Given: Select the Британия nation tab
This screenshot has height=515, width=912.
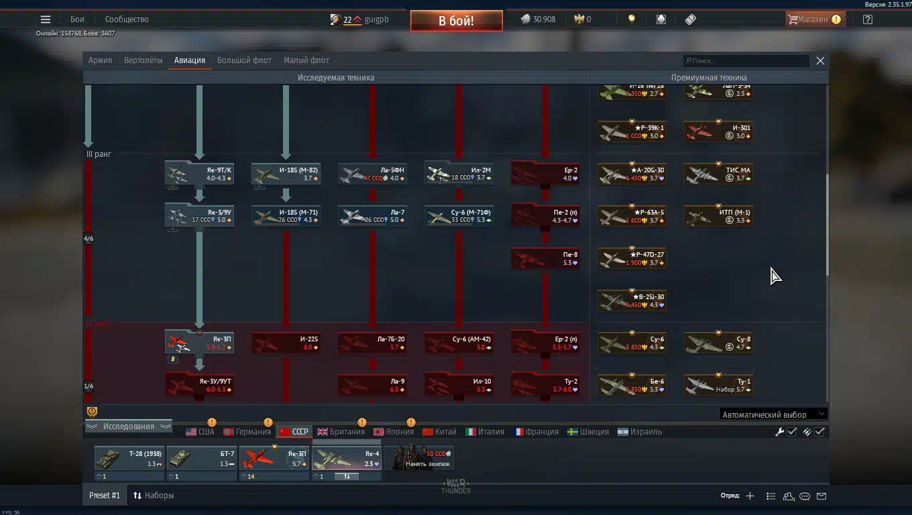Looking at the screenshot, I should click(x=341, y=432).
